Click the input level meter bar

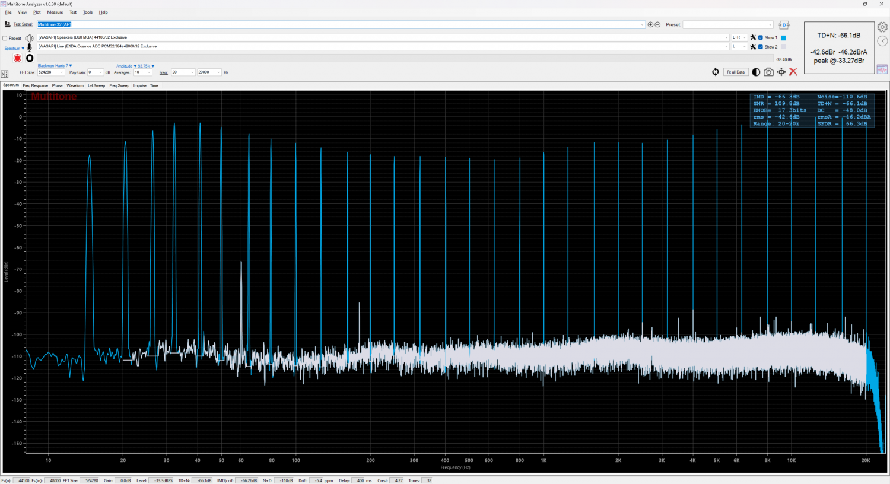pyautogui.click(x=405, y=59)
